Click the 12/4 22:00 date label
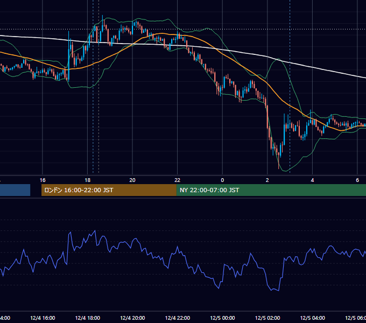The image size is (366, 323). (178, 318)
